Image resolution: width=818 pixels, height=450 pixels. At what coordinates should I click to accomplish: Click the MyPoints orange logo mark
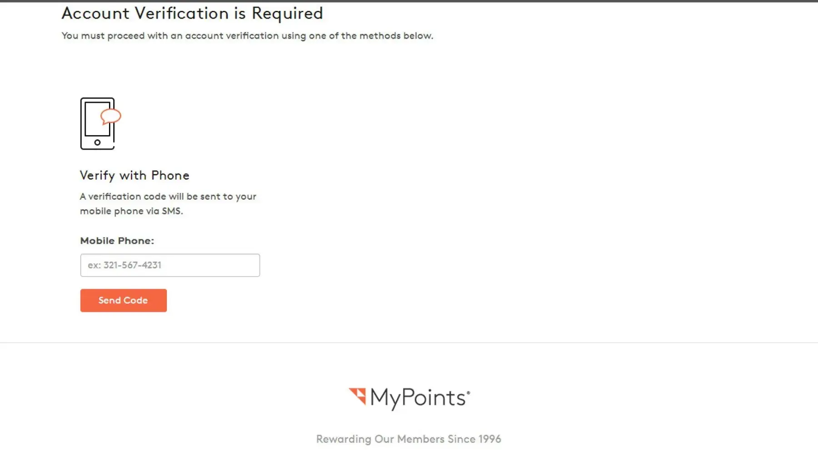click(x=358, y=396)
